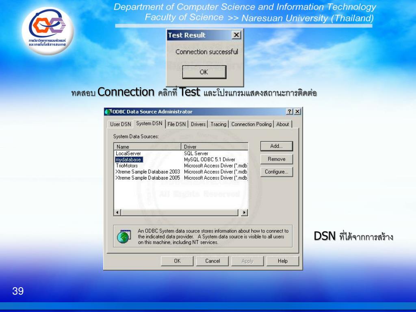Click the Cancel button
Viewport: 416px width, 312px height.
point(212,261)
